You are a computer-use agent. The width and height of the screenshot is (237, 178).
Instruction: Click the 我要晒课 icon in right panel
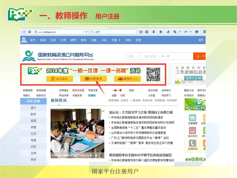193,118
